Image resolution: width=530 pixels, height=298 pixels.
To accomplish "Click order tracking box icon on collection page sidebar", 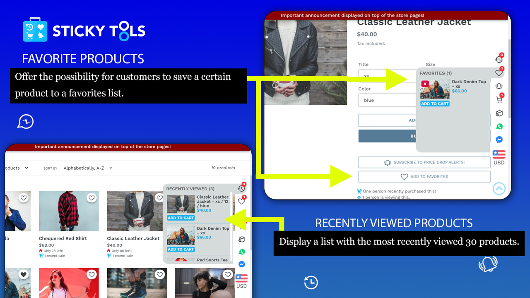I will click(x=242, y=239).
